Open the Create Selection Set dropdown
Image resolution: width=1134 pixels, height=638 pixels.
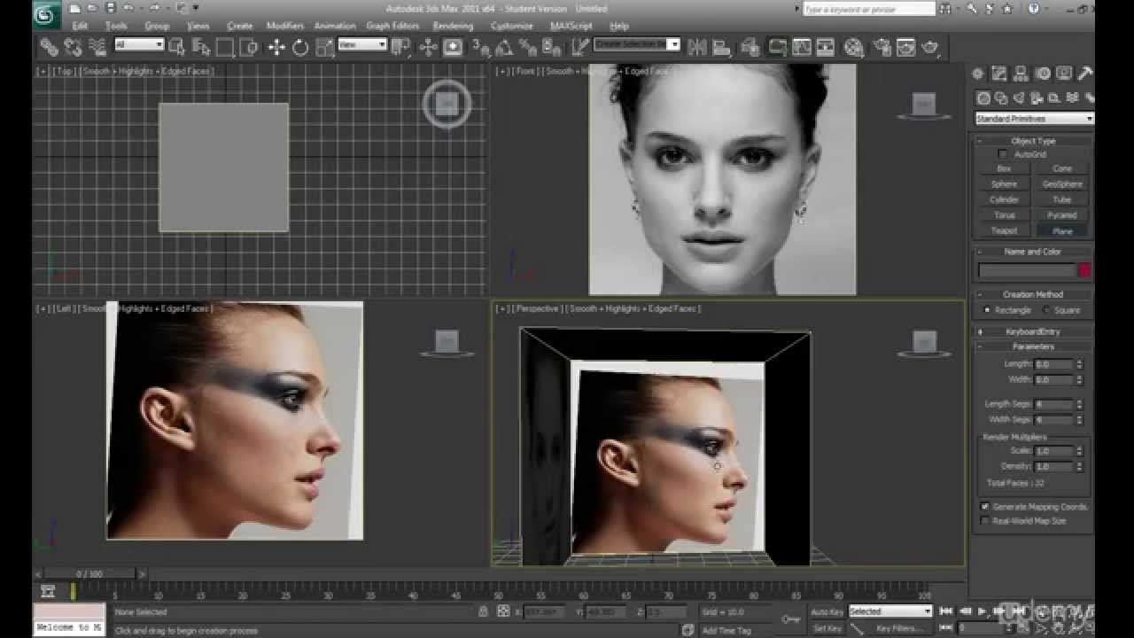637,44
